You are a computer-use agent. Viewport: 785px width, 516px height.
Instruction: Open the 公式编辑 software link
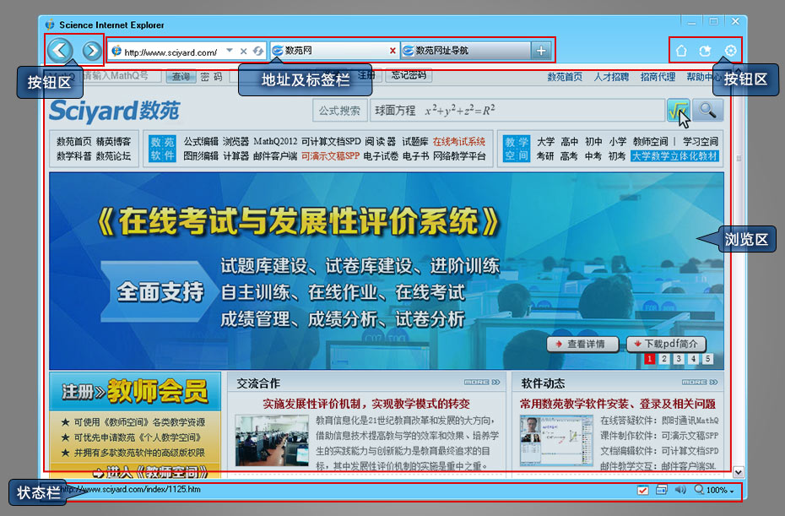pyautogui.click(x=201, y=142)
